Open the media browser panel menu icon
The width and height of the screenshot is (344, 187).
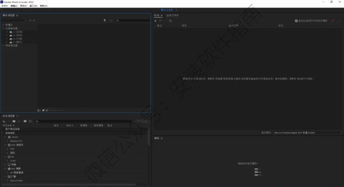point(17,15)
